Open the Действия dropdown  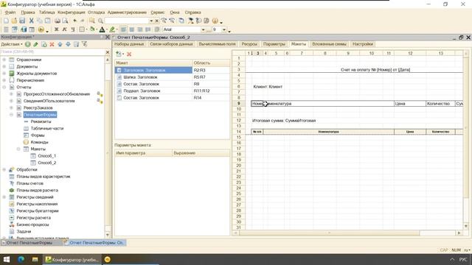pos(12,44)
